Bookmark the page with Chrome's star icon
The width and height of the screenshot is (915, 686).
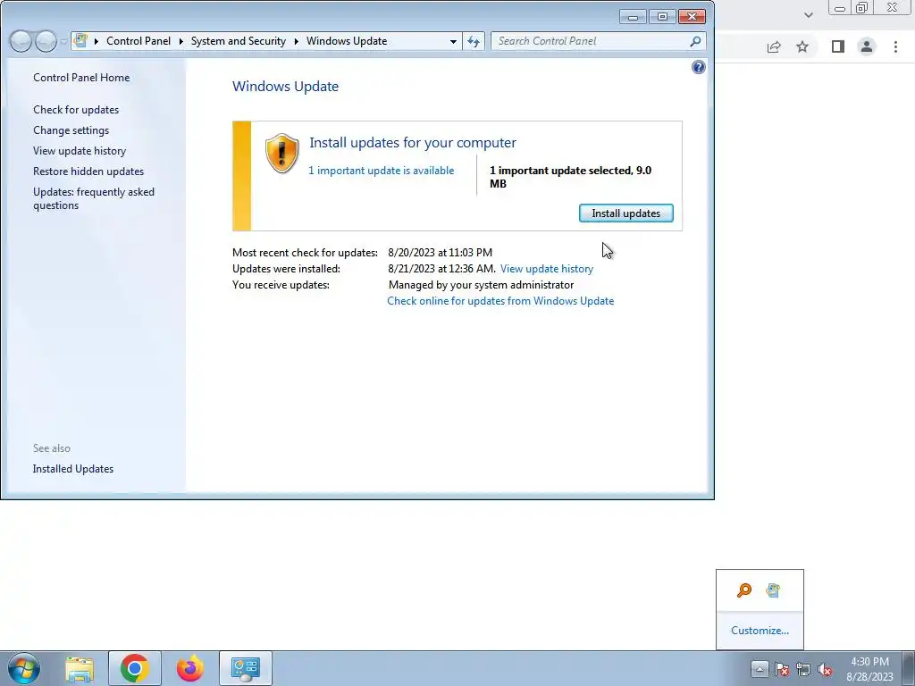click(x=802, y=46)
